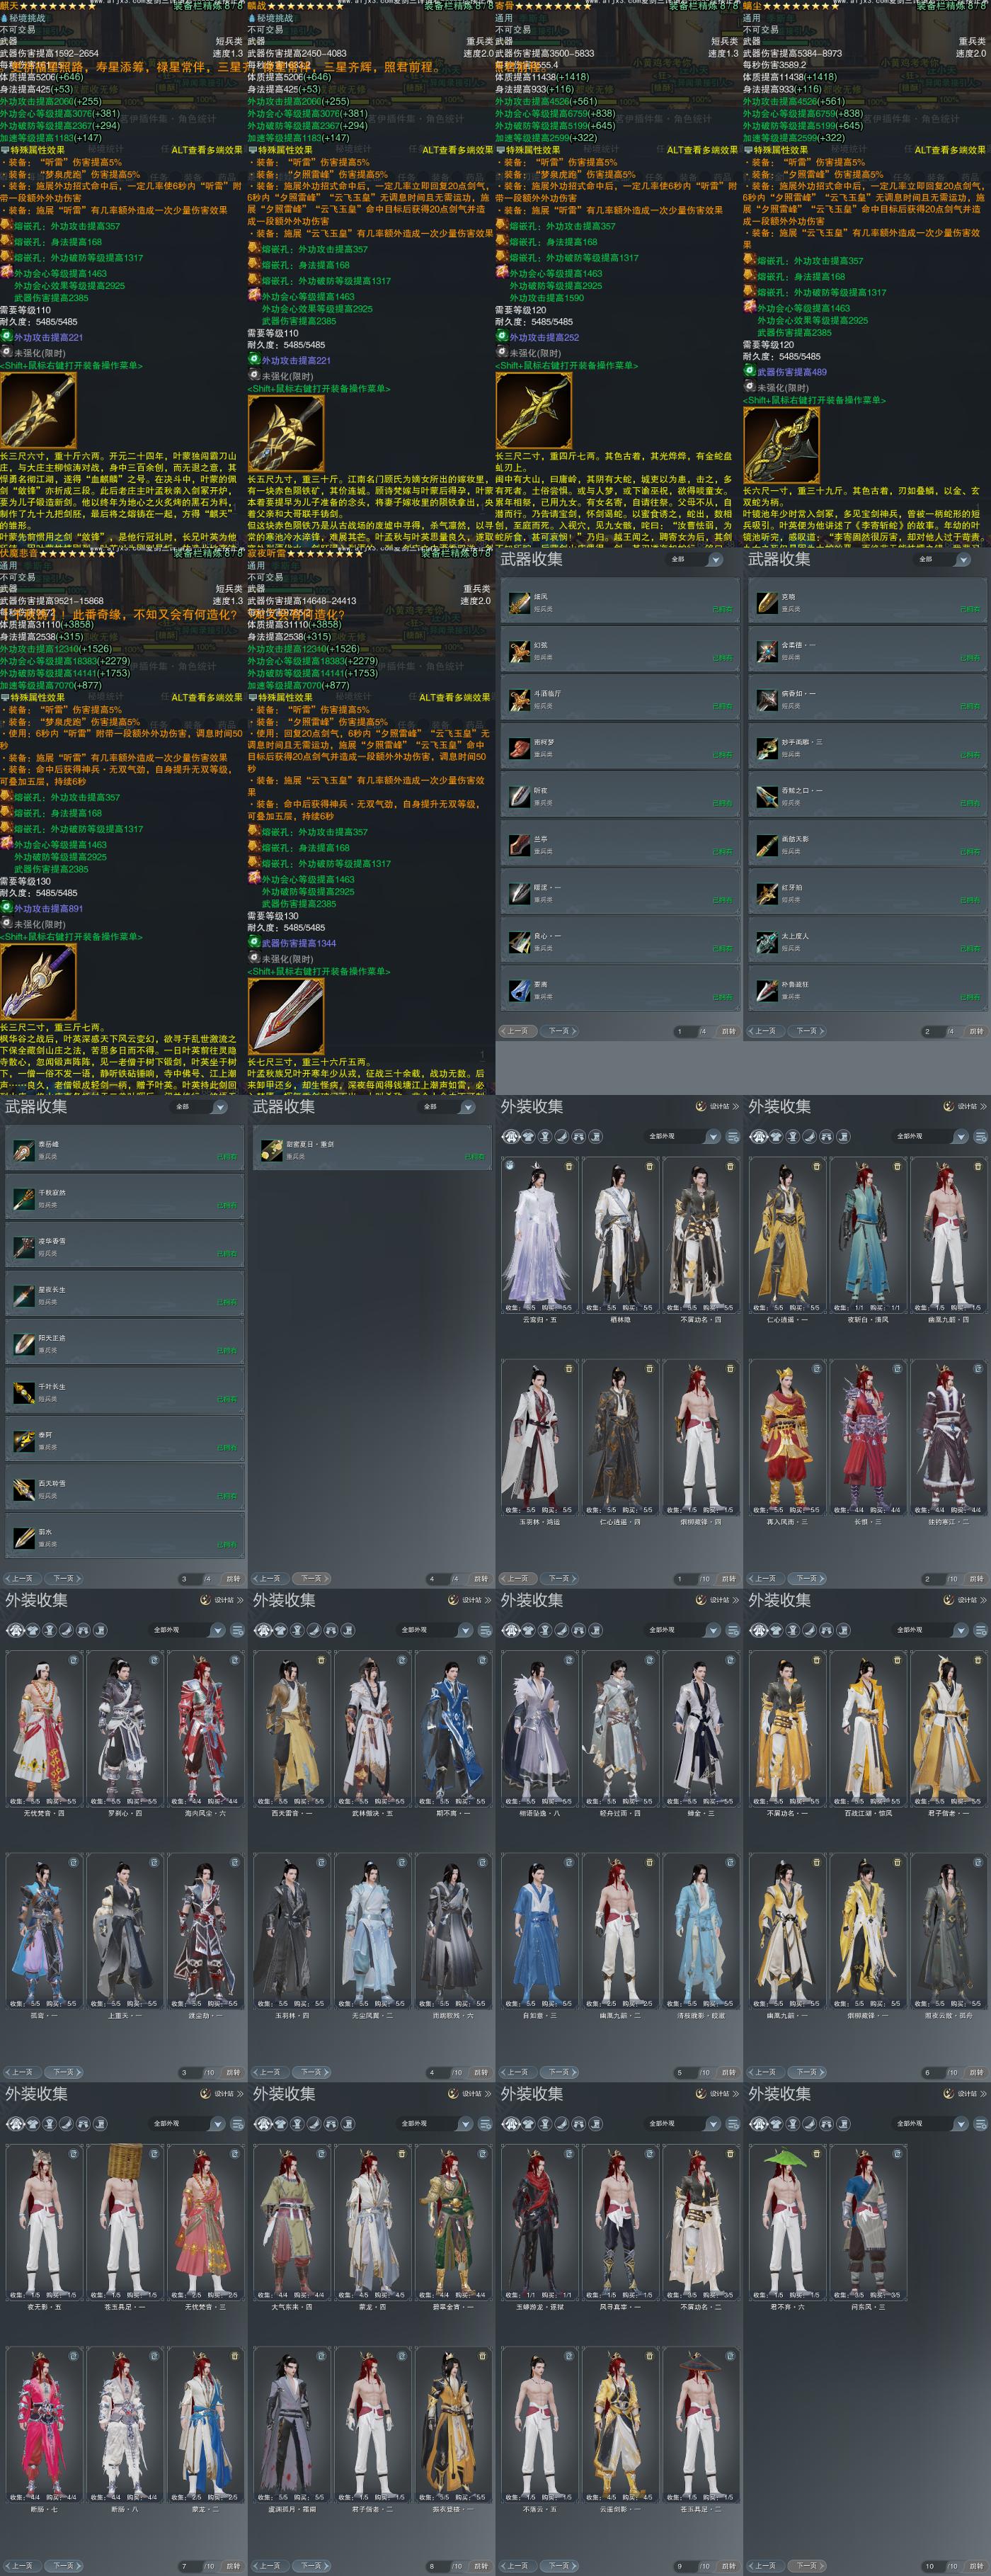Click the text 武器伤害提高489
Image resolution: width=991 pixels, height=2576 pixels.
792,372
